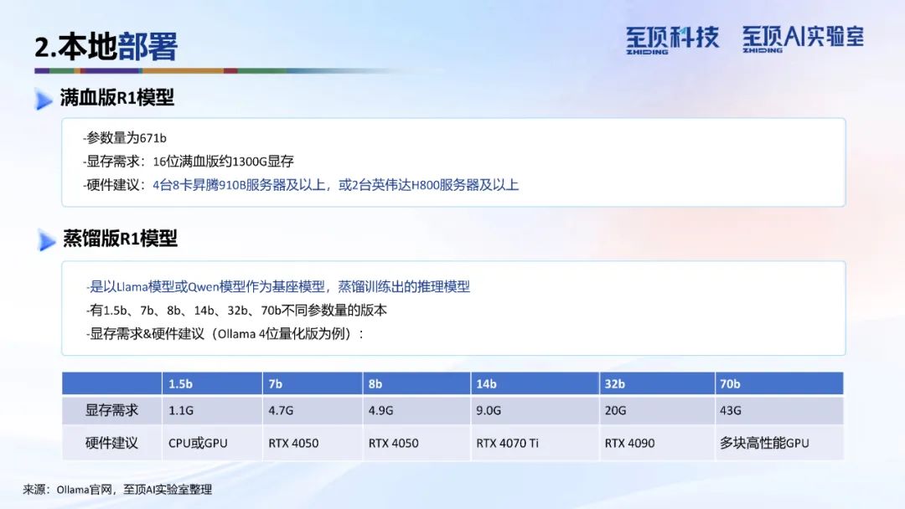The image size is (905, 509).
Task: Click the 70b column header
Action: [779, 383]
